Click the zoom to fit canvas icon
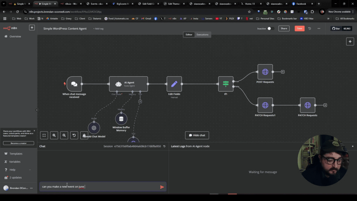 tap(44, 135)
